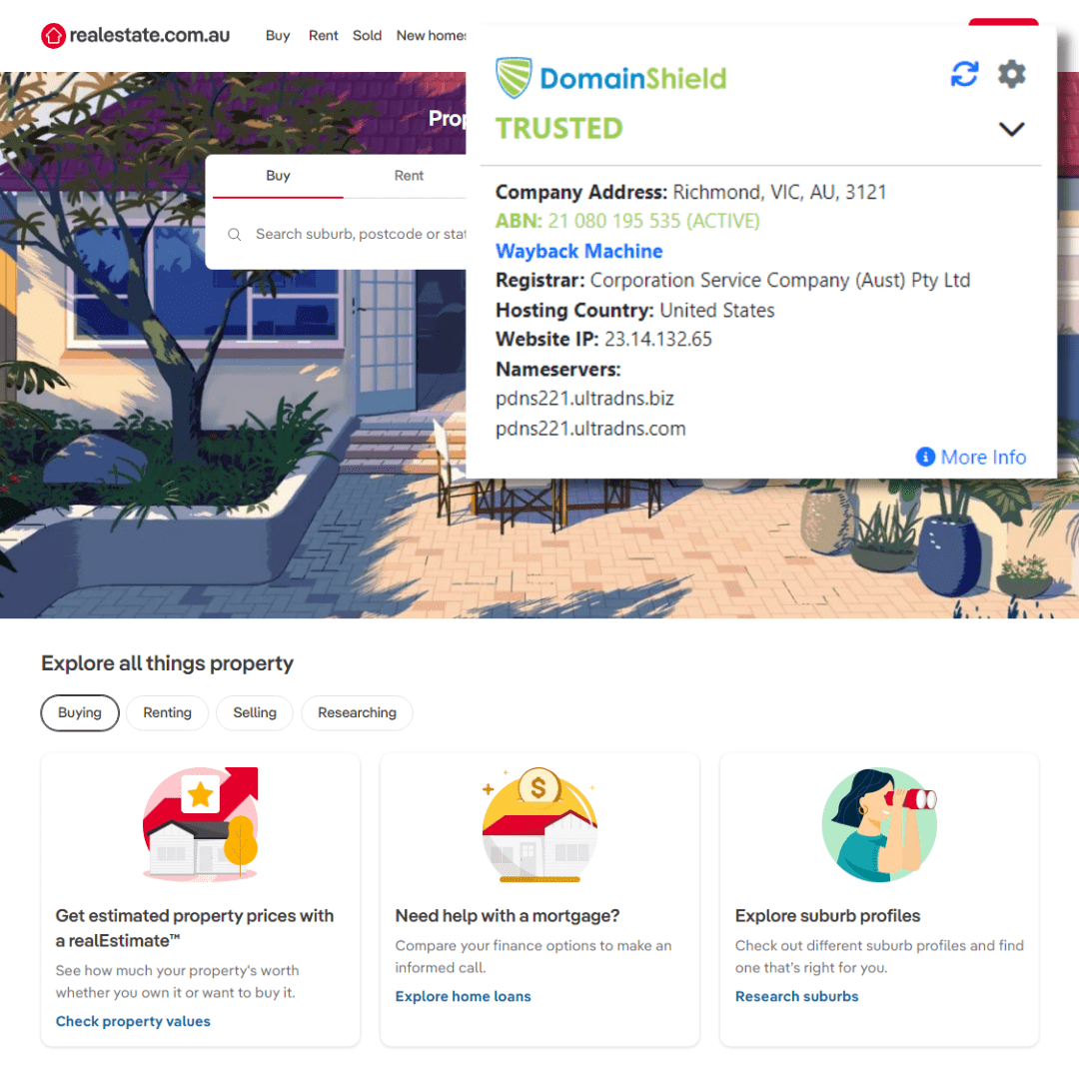Image resolution: width=1079 pixels, height=1079 pixels.
Task: Collapse the TRUSTED details chevron
Action: tap(1011, 129)
